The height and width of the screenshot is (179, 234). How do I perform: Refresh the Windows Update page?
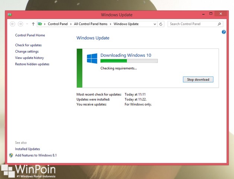(161, 24)
